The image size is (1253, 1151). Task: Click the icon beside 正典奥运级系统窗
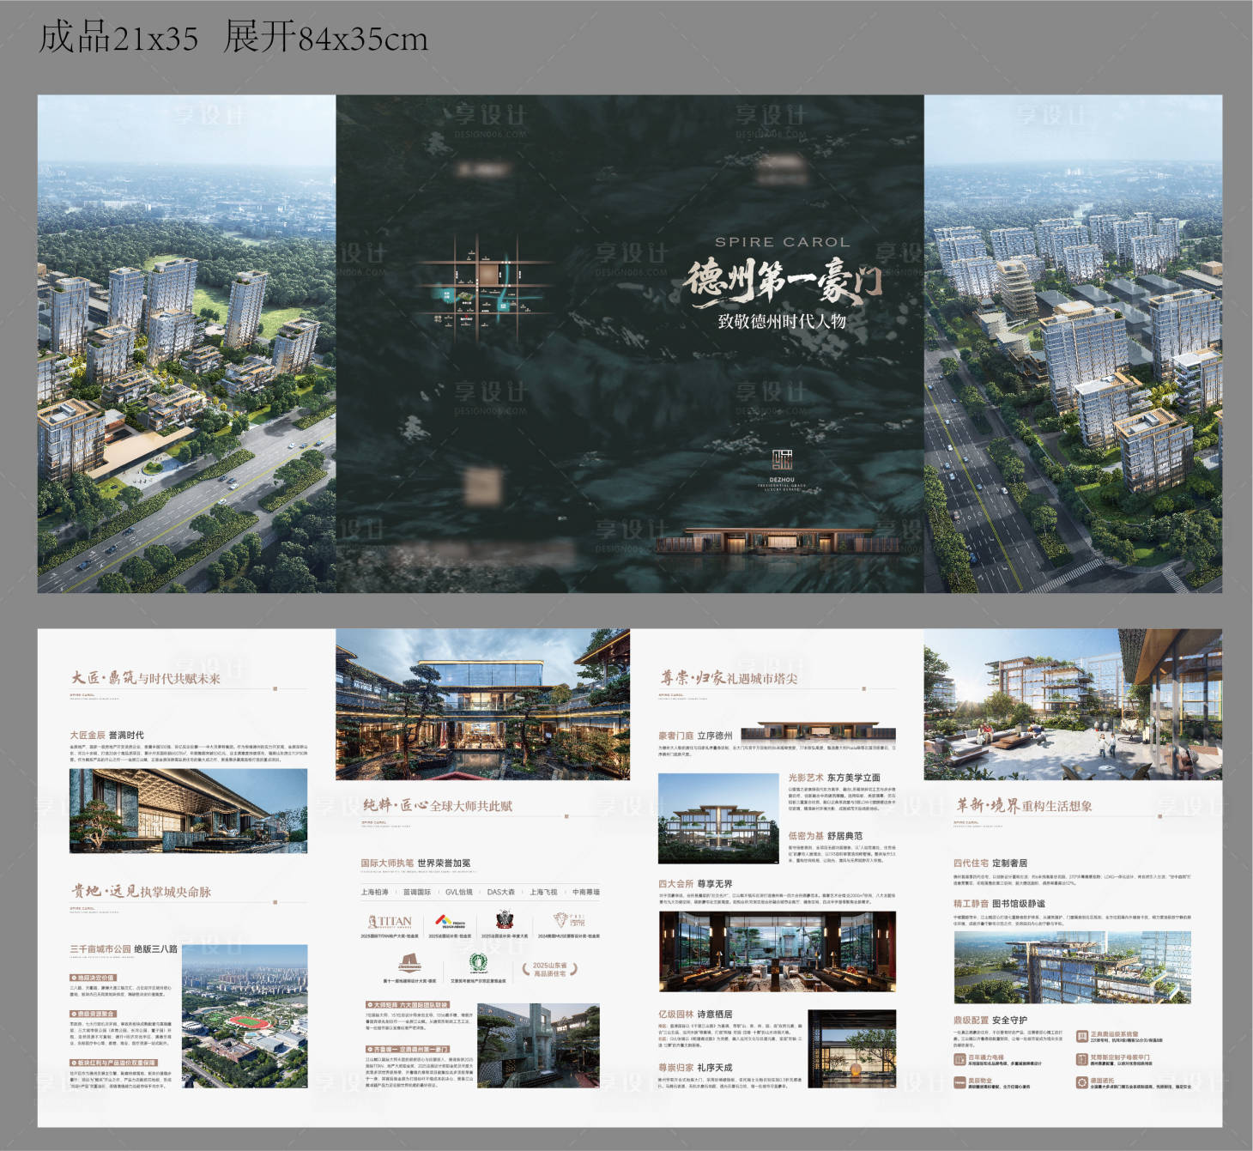1082,1036
